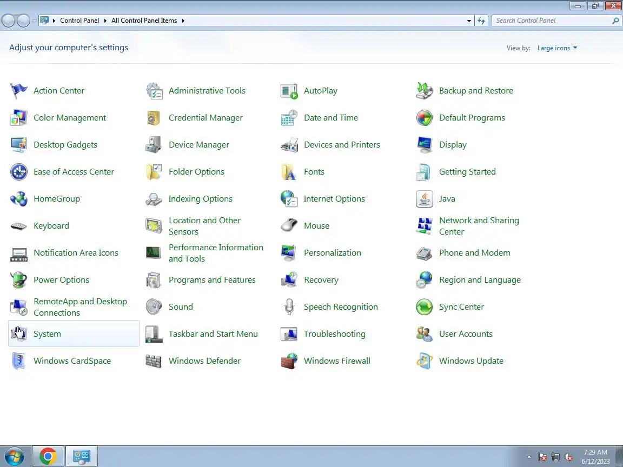Open the Sound speaker icon
This screenshot has width=623, height=467.
[x=154, y=307]
